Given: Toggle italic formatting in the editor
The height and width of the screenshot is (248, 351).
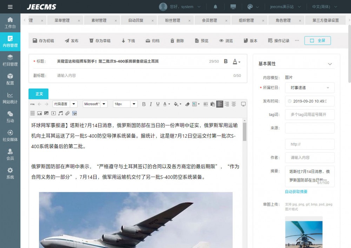Looking at the screenshot, I should click(x=151, y=104).
